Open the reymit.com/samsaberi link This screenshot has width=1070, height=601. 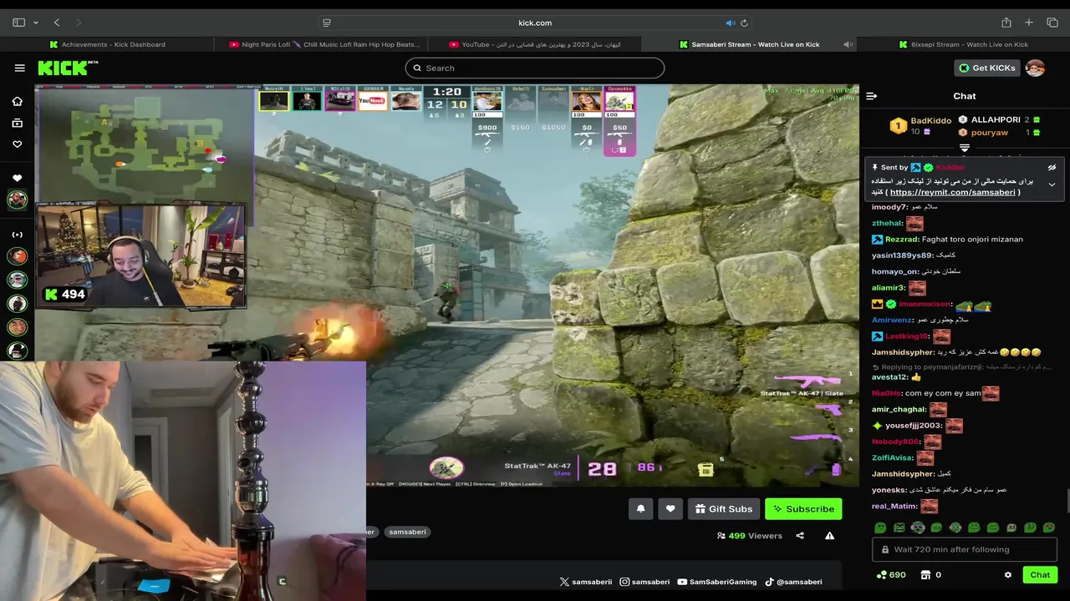(952, 192)
